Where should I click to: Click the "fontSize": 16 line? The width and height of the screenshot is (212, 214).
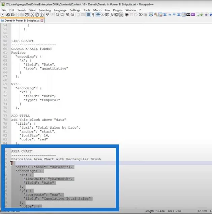pos(34,135)
